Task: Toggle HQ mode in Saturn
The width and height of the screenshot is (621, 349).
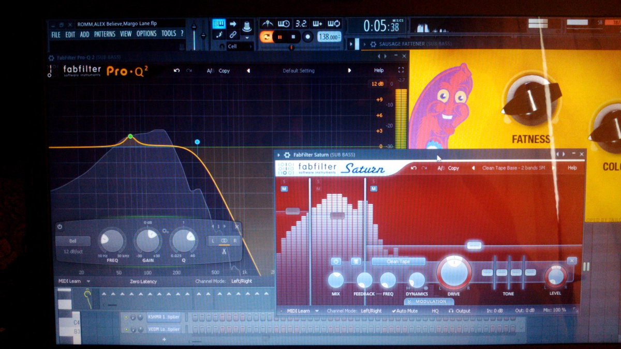Action: coord(436,311)
